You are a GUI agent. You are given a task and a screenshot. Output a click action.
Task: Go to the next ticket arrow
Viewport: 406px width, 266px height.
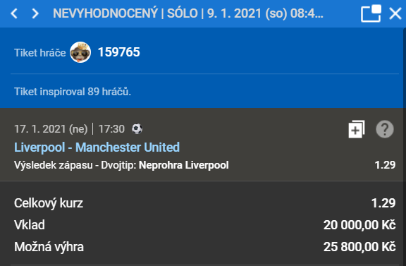(x=35, y=13)
